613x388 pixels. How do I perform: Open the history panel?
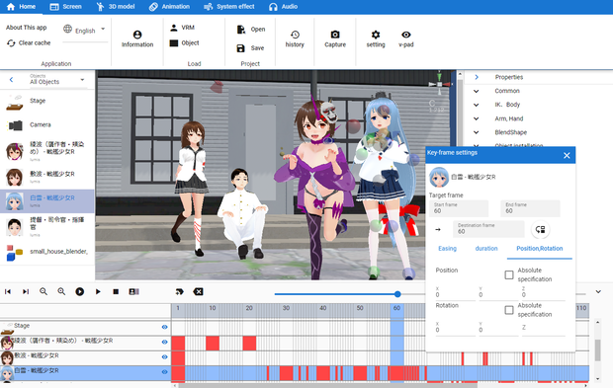tap(295, 39)
